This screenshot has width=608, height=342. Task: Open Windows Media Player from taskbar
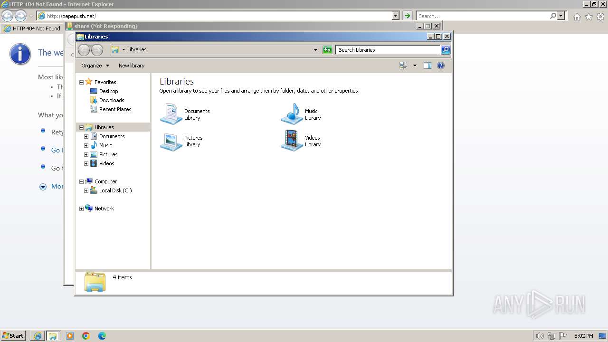tap(70, 336)
